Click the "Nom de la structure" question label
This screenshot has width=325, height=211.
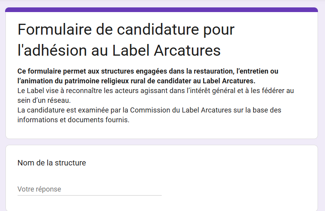point(52,163)
